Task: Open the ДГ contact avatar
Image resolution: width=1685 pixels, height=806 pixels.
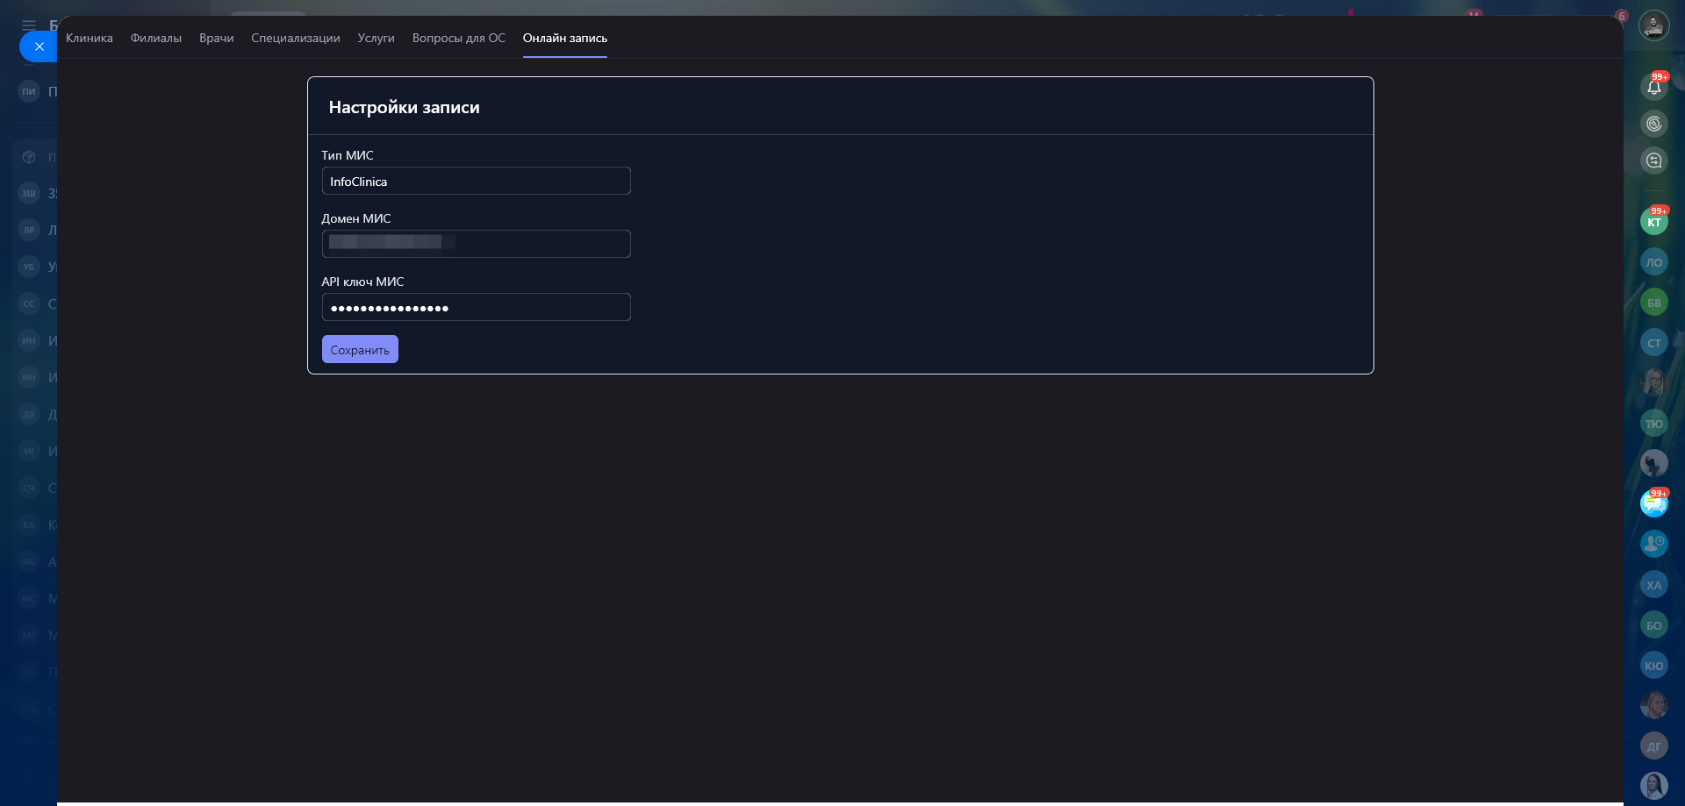Action: coord(1654,746)
